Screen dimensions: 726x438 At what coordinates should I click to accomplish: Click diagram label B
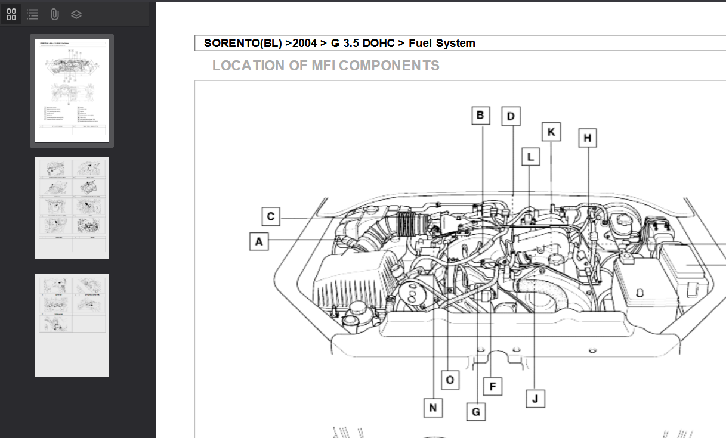point(480,116)
